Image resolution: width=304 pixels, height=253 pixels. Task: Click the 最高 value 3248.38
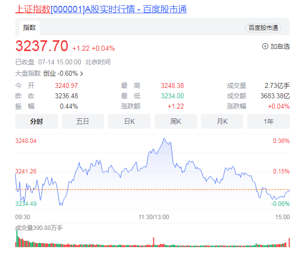pos(172,85)
